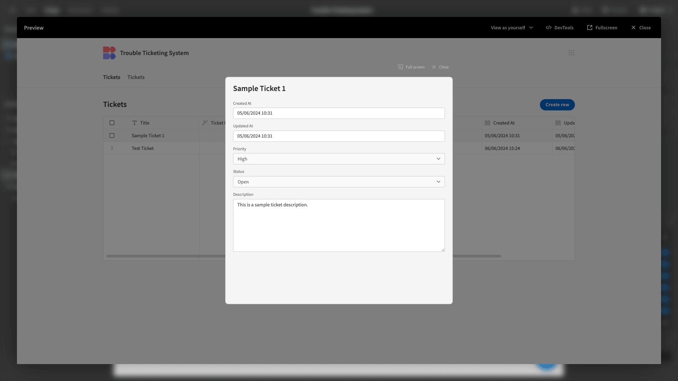The image size is (678, 381).
Task: Click the Create row button
Action: coord(557,105)
